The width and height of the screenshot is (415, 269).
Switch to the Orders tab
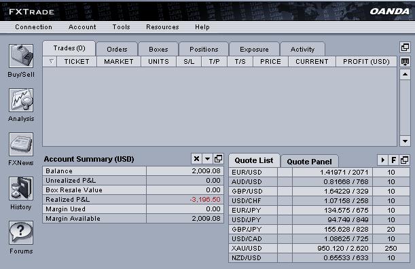click(117, 49)
